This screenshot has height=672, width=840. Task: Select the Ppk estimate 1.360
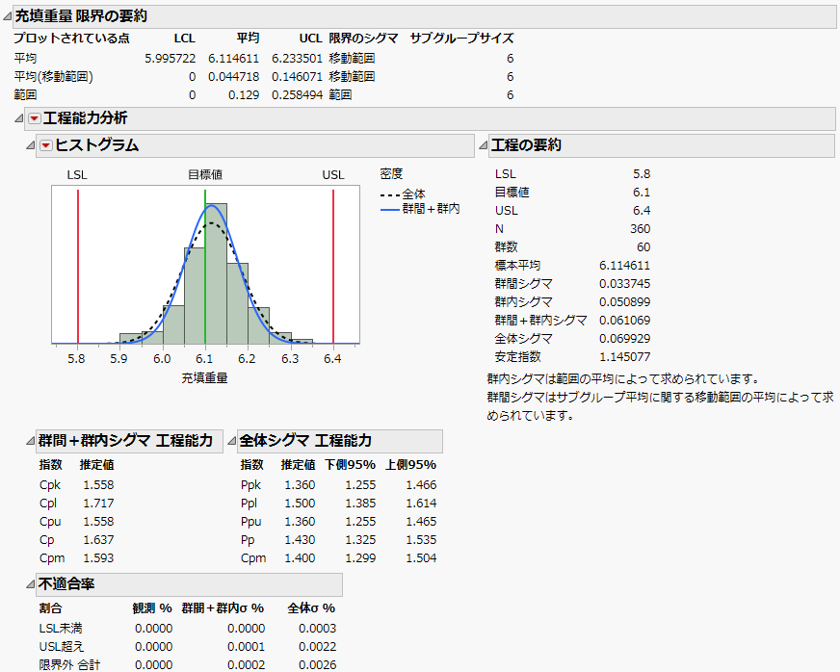[300, 485]
